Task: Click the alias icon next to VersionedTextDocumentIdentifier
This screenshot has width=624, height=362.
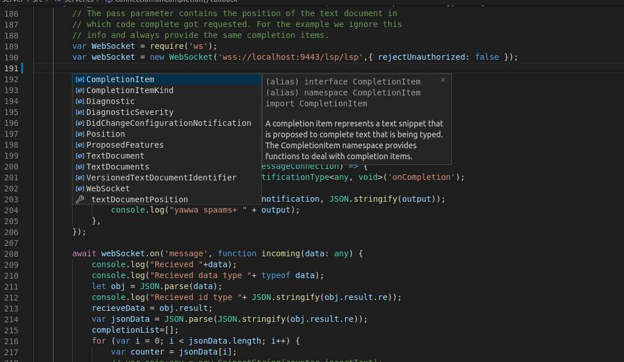Action: 79,178
